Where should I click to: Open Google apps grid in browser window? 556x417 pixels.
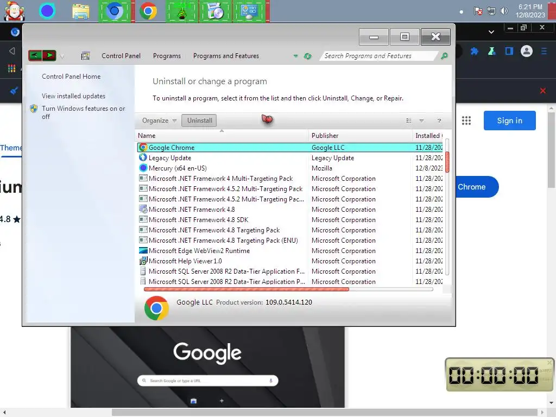click(x=466, y=121)
